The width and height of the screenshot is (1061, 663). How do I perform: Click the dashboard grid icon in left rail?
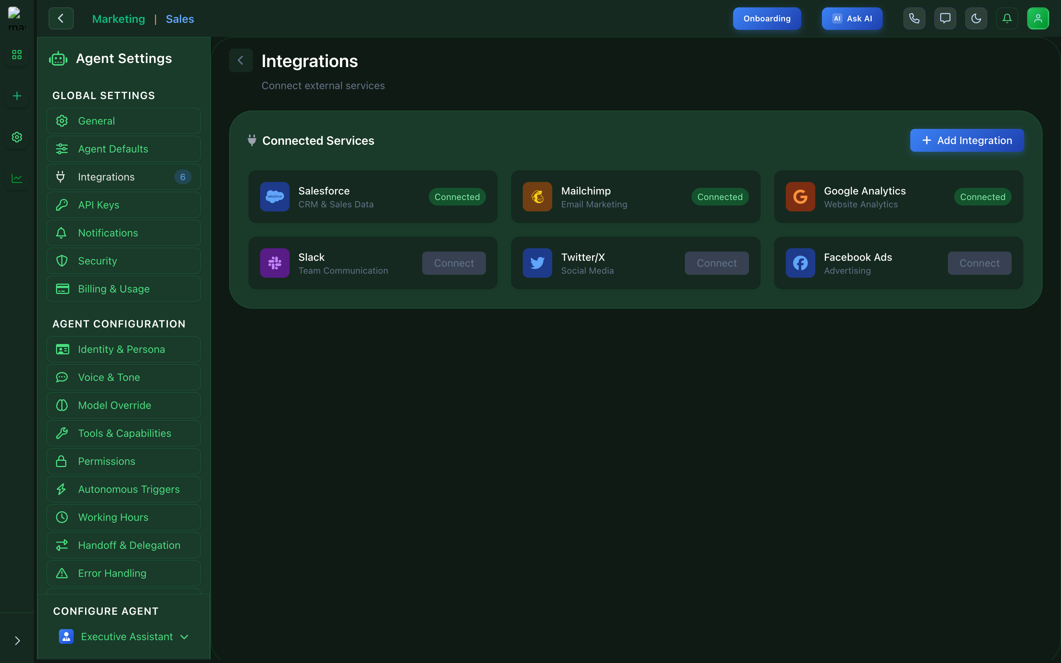click(x=17, y=55)
